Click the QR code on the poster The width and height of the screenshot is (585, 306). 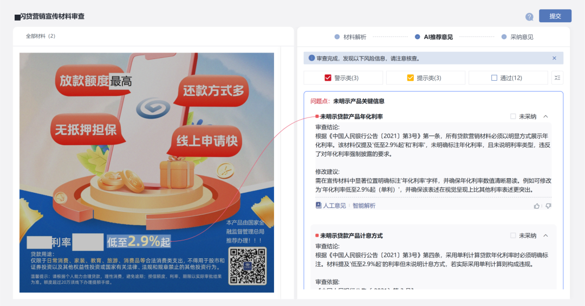click(248, 266)
